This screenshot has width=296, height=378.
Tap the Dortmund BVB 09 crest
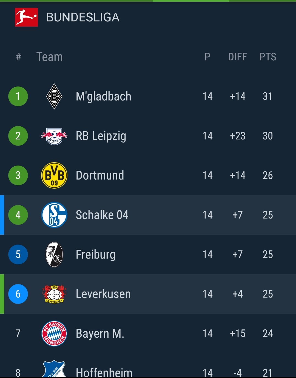coord(54,175)
